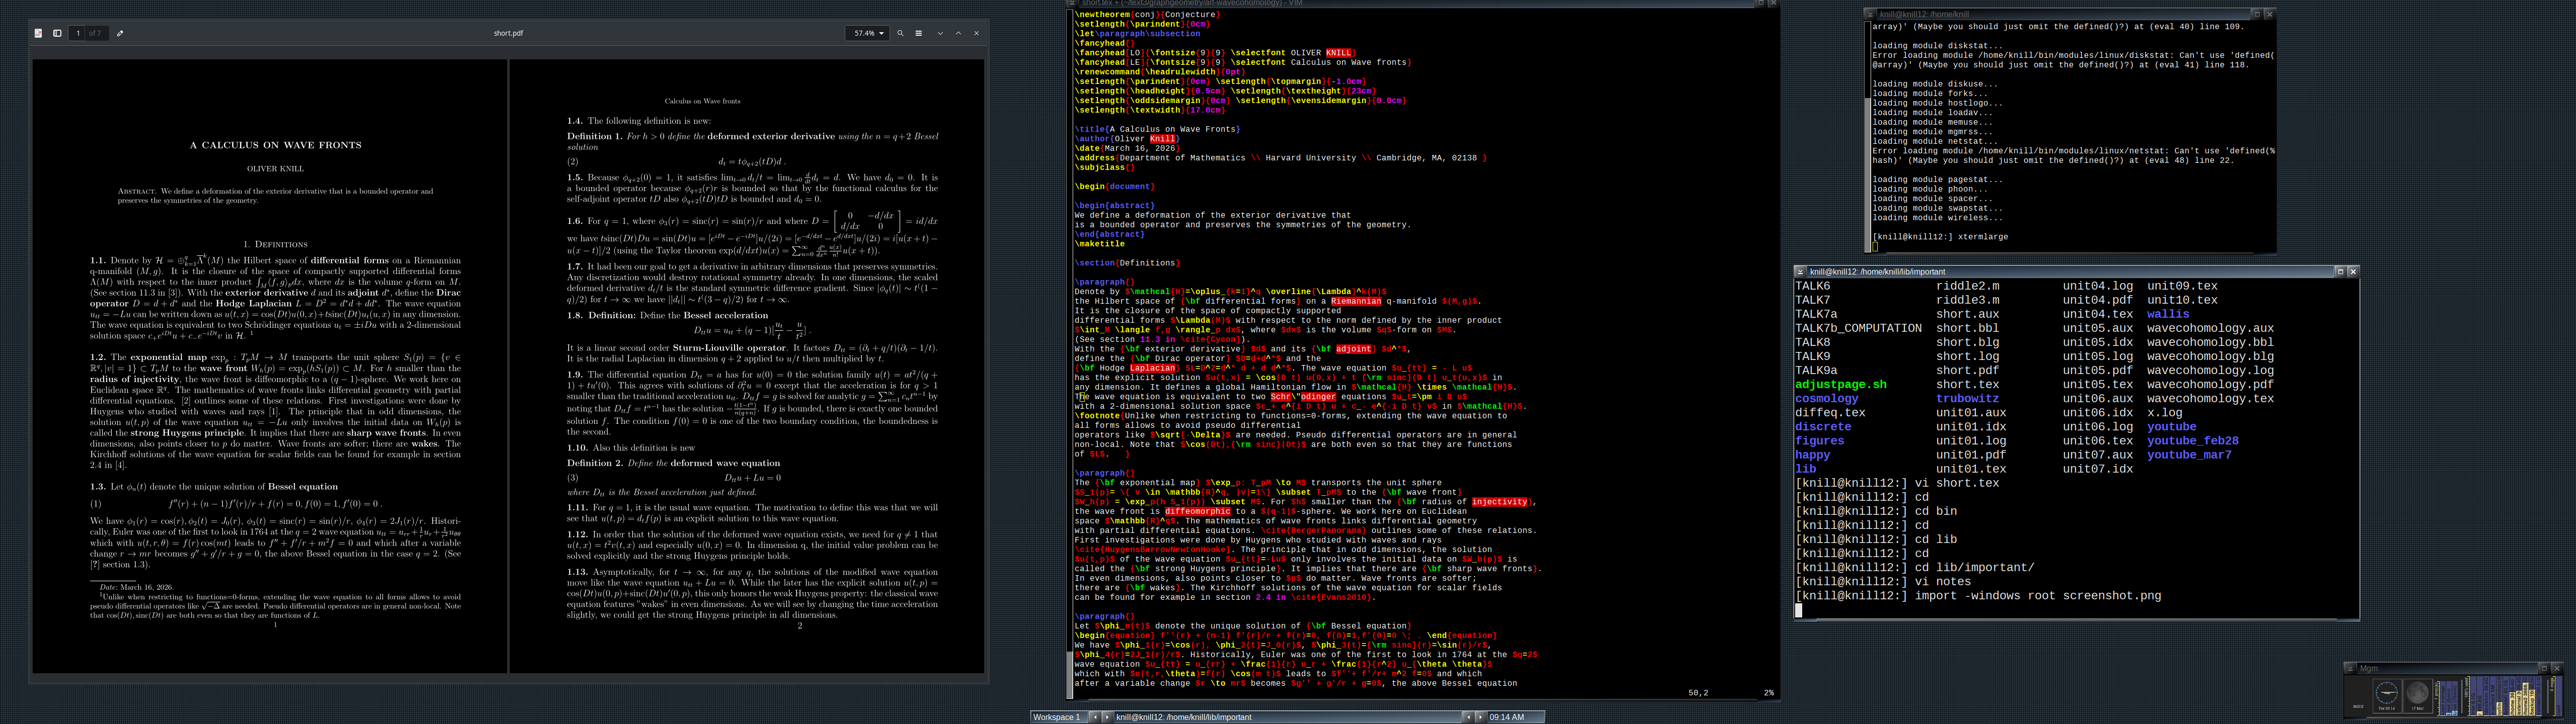Click the 09:14 AM clock in toolbar
Image resolution: width=2576 pixels, height=724 pixels.
click(x=1507, y=717)
